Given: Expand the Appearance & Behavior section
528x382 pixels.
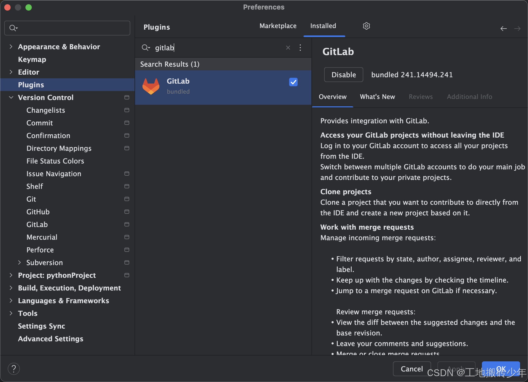Looking at the screenshot, I should click(11, 47).
